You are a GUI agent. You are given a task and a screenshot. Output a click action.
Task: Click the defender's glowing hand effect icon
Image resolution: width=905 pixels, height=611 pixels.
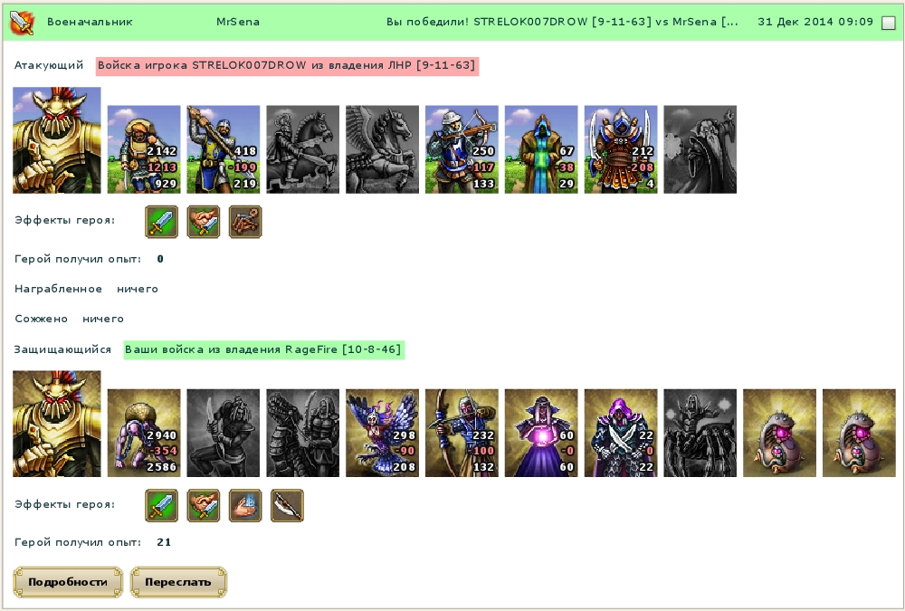[245, 506]
